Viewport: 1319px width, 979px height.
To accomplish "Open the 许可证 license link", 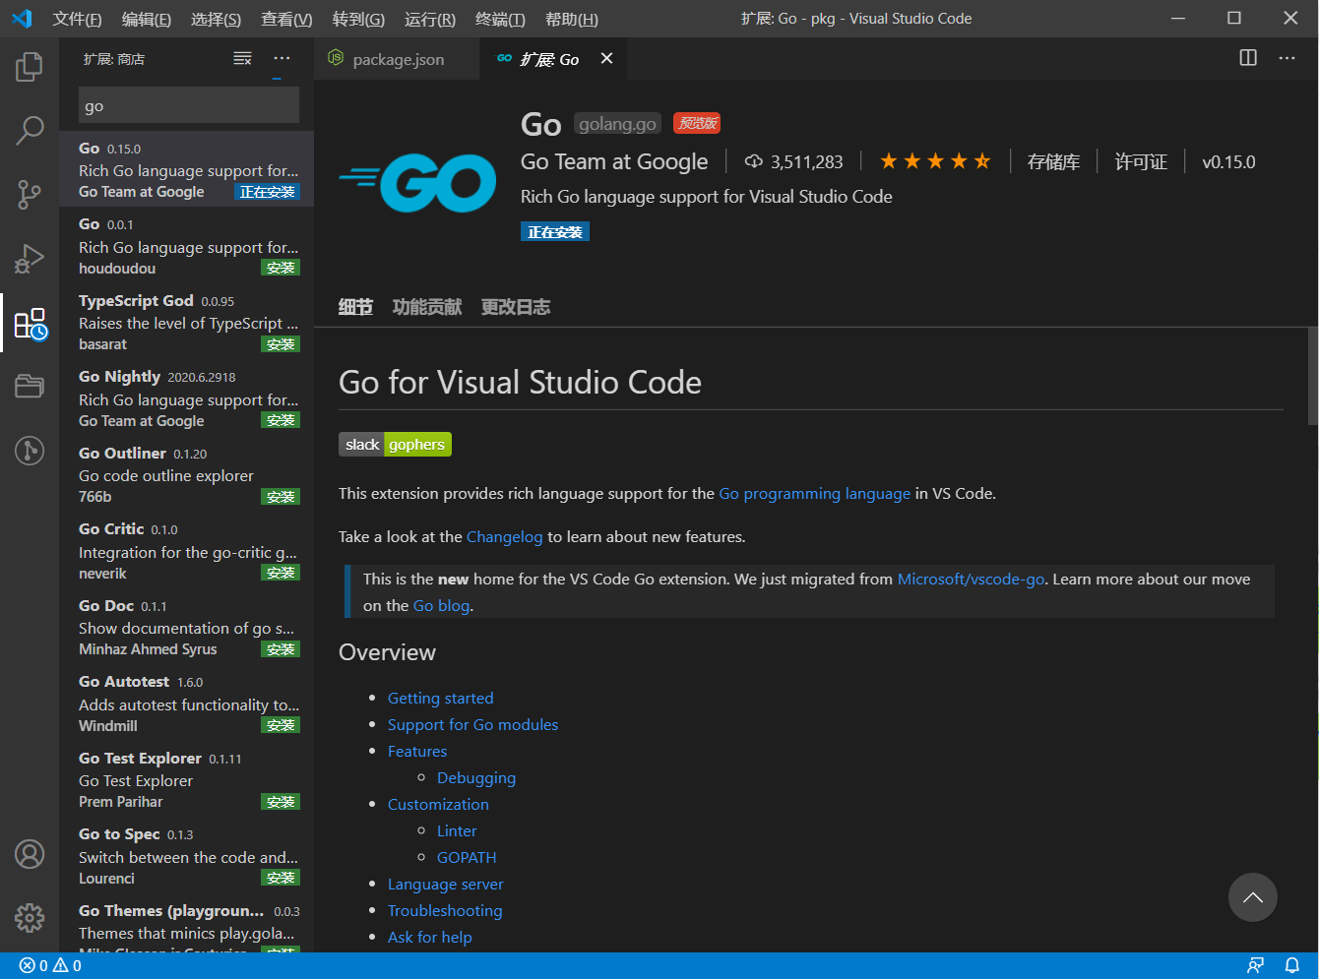I will point(1141,162).
